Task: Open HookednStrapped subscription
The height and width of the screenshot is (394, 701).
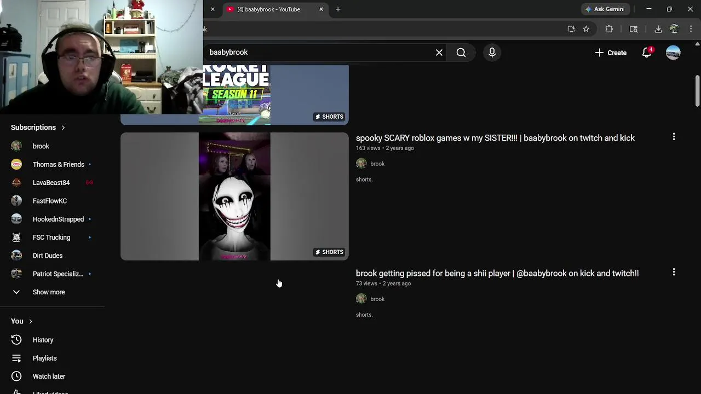Action: [53, 219]
